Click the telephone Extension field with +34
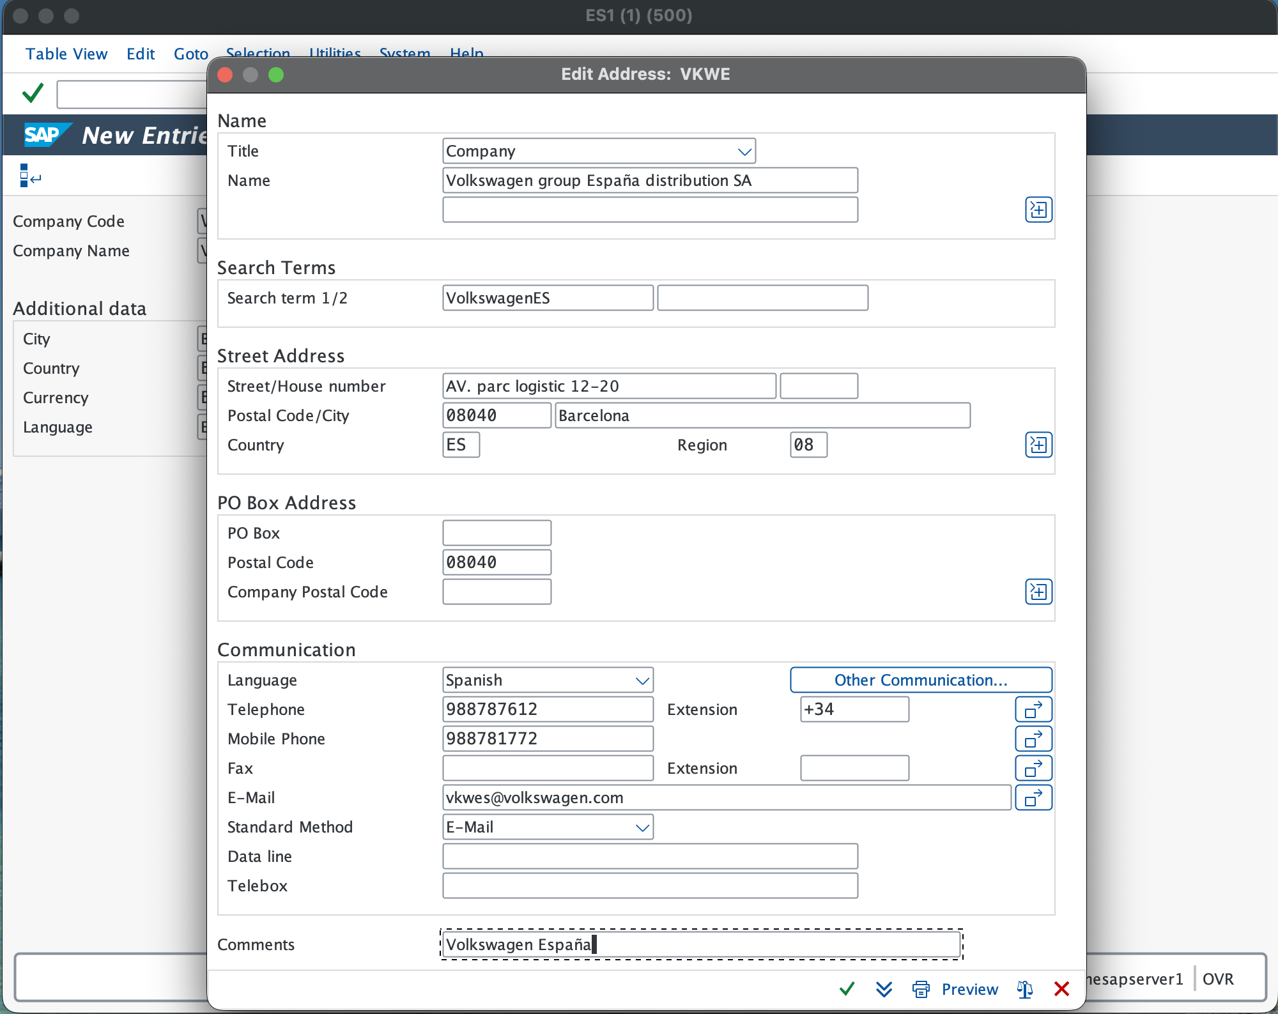The height and width of the screenshot is (1014, 1278). [854, 709]
